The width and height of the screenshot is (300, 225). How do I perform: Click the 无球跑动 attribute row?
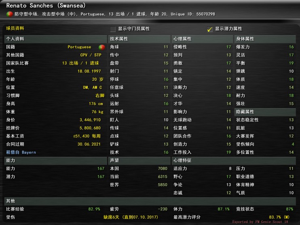point(202,120)
